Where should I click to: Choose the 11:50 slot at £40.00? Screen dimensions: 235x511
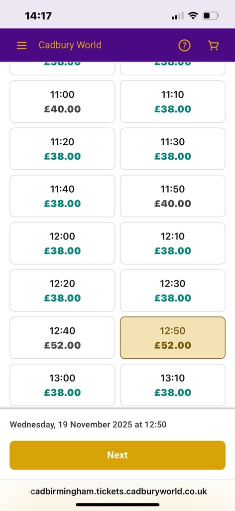click(x=173, y=196)
